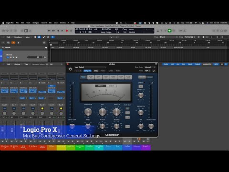This screenshot has width=229, height=172.
Task: Set Auto Gain to 0 dB
Action: tap(127, 113)
